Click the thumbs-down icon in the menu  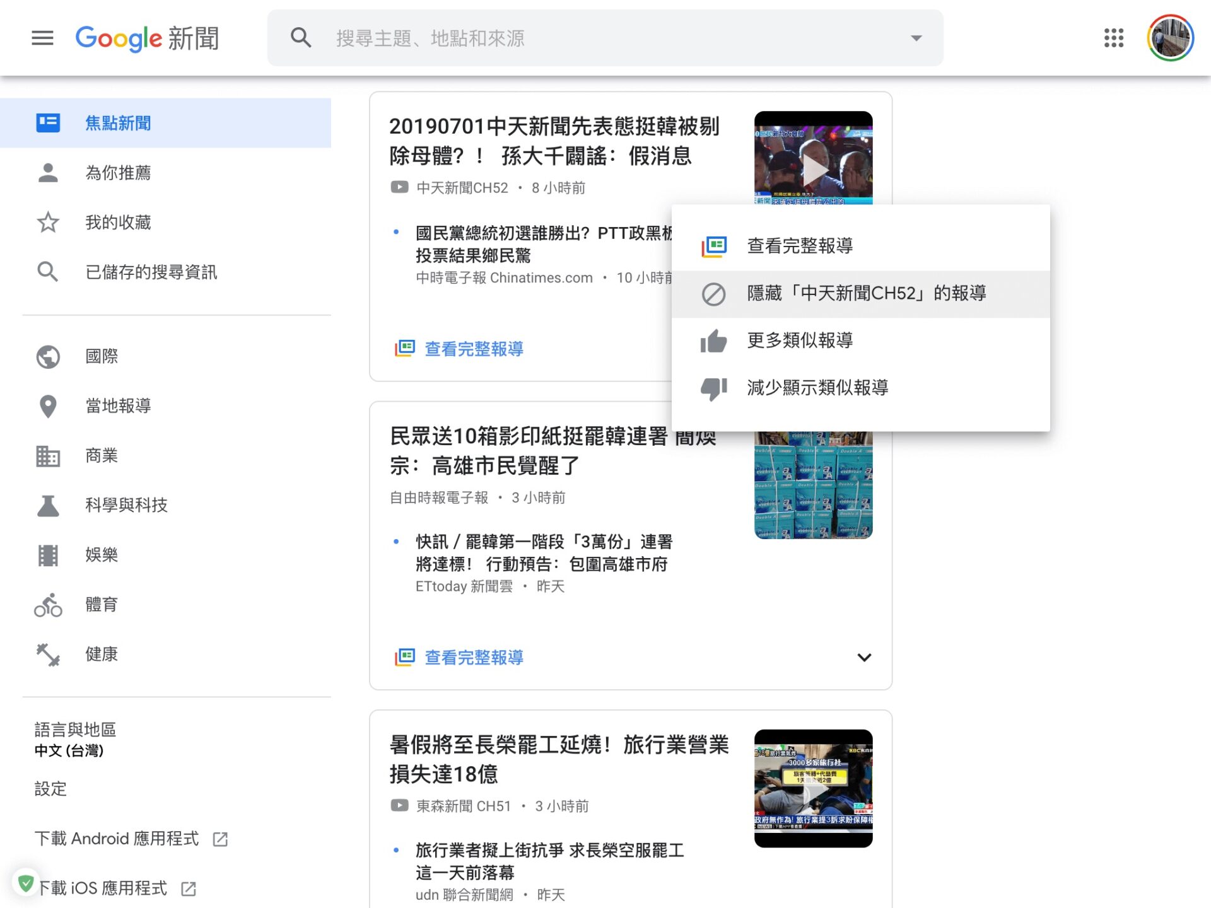coord(714,388)
